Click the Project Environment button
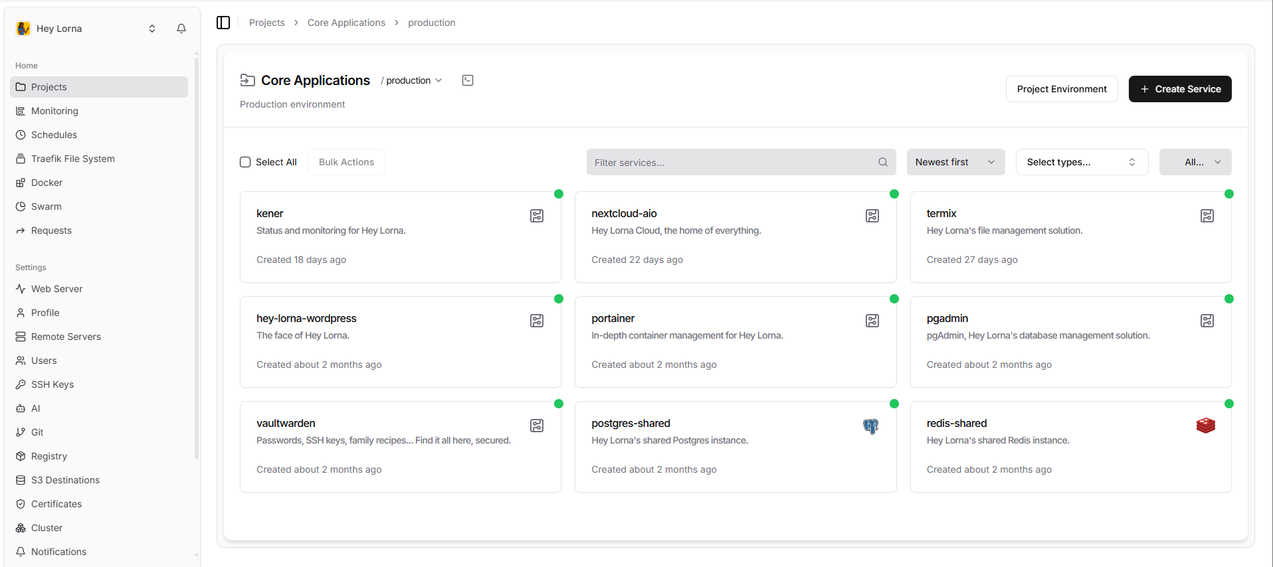The width and height of the screenshot is (1273, 567). pos(1061,89)
